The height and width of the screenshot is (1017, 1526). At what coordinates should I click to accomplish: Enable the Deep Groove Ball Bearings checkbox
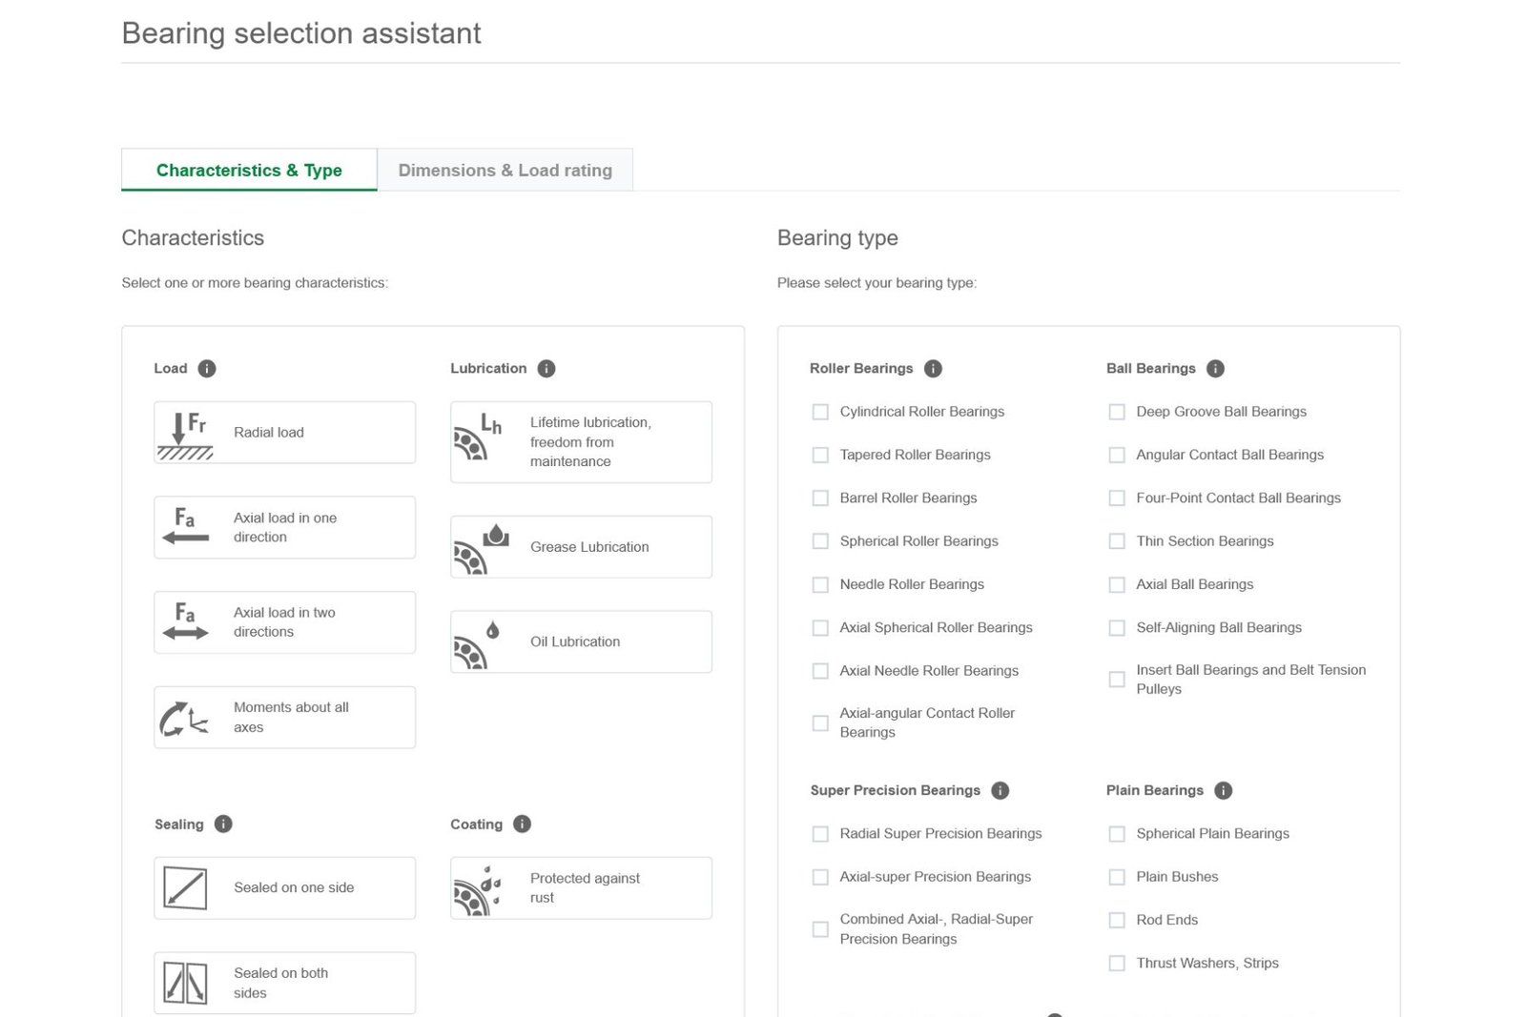click(x=1117, y=412)
